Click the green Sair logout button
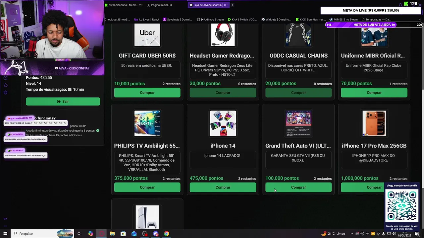 coord(63,101)
